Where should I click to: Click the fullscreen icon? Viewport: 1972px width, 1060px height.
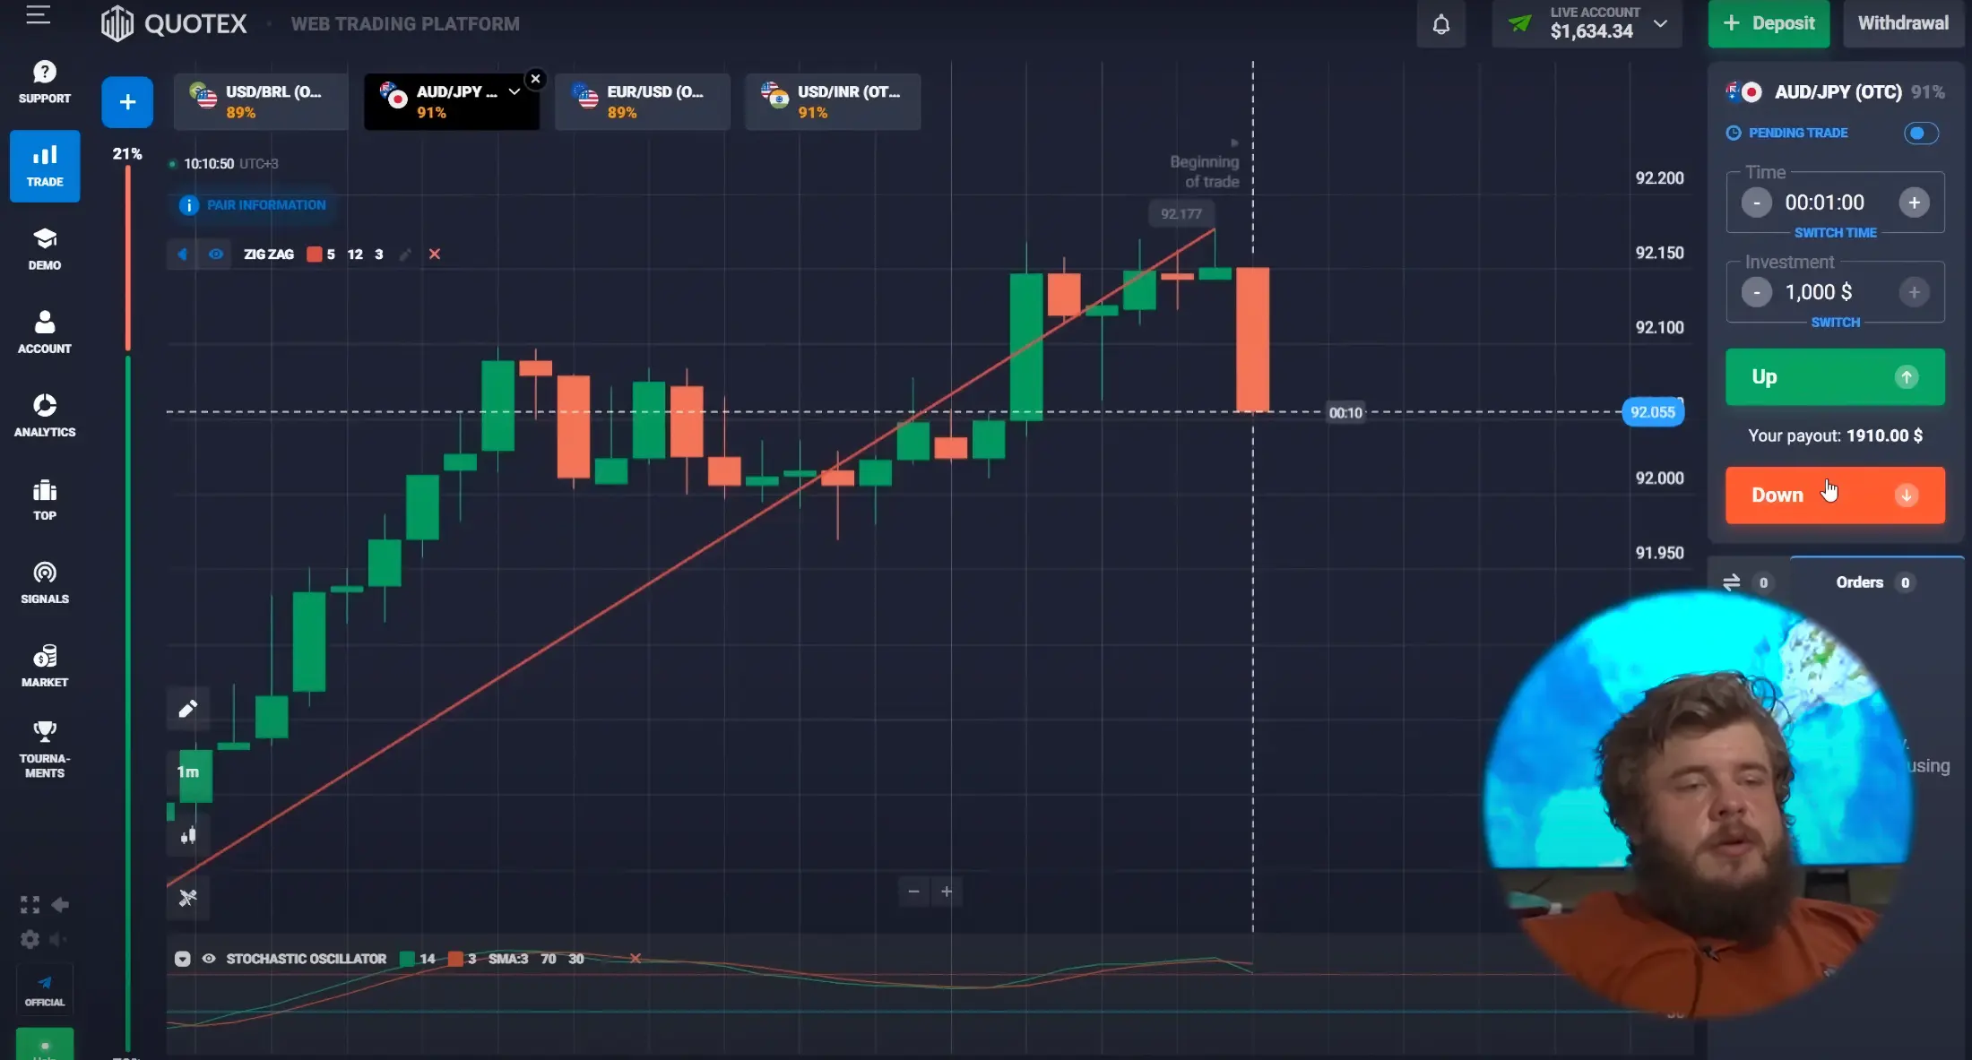click(30, 905)
